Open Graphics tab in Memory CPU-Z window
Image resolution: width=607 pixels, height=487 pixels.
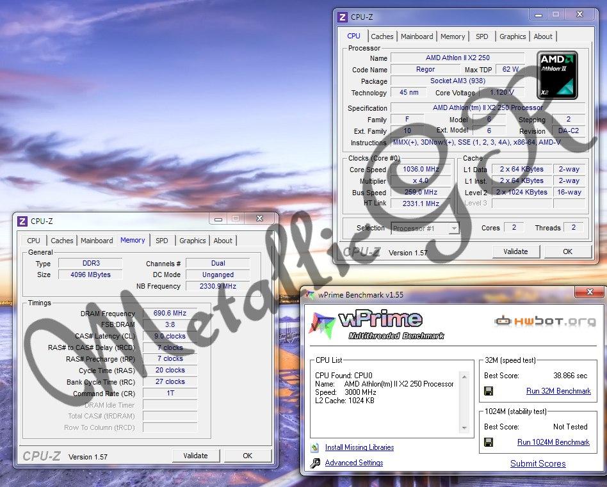(192, 241)
